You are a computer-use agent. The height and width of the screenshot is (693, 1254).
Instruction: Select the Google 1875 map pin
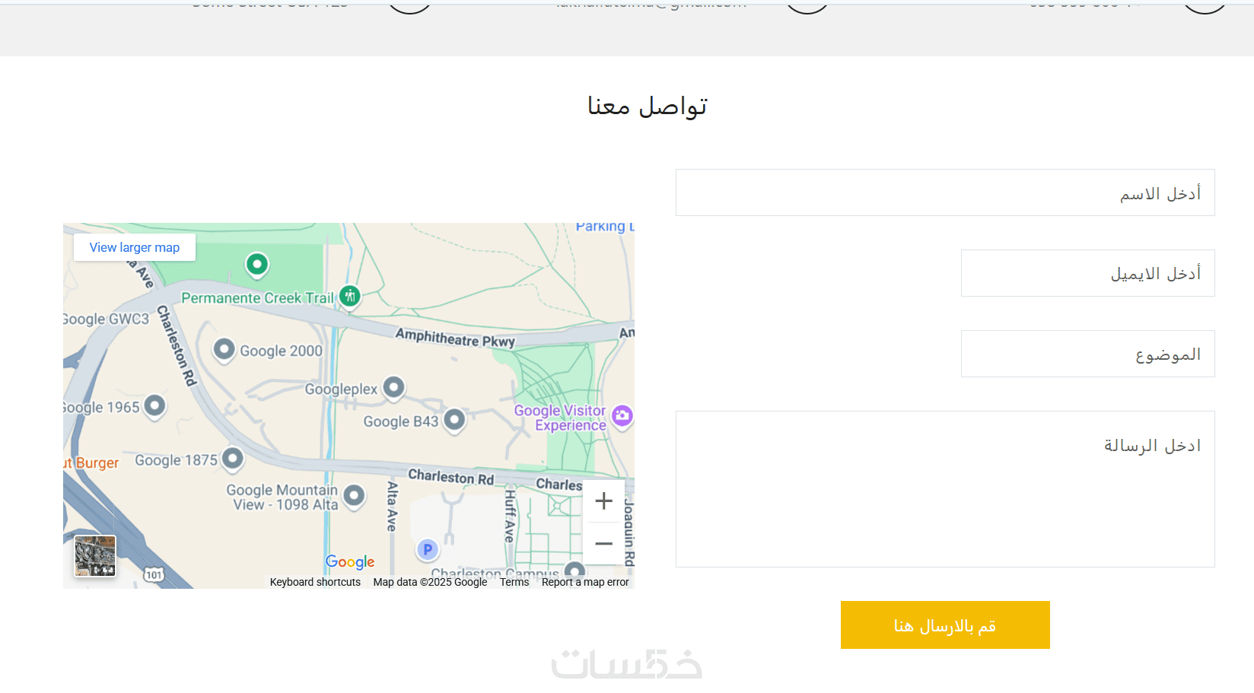click(x=232, y=459)
